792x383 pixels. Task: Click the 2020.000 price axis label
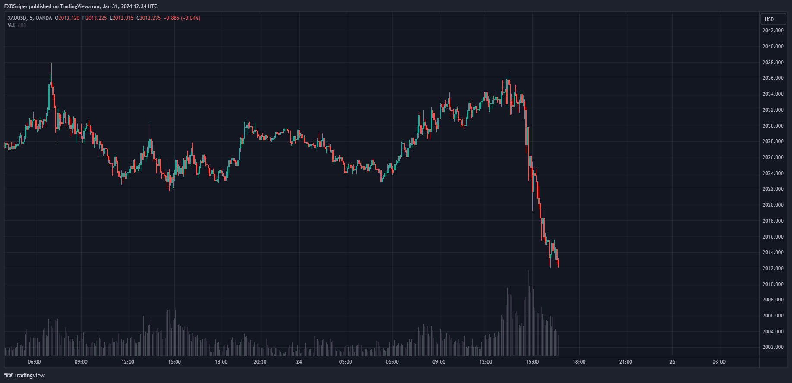(x=773, y=205)
